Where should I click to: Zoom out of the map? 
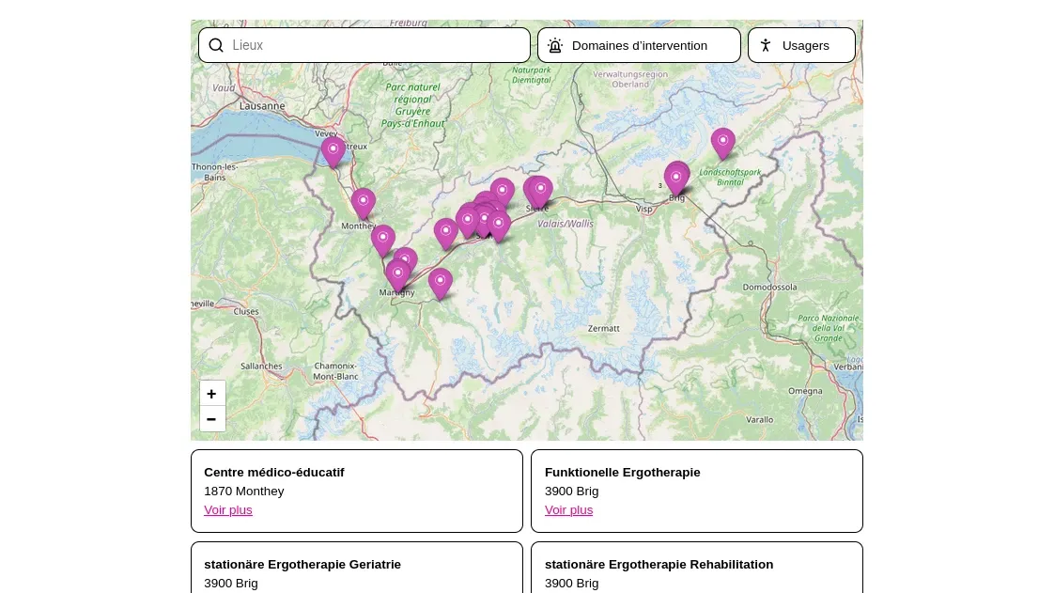tap(212, 419)
